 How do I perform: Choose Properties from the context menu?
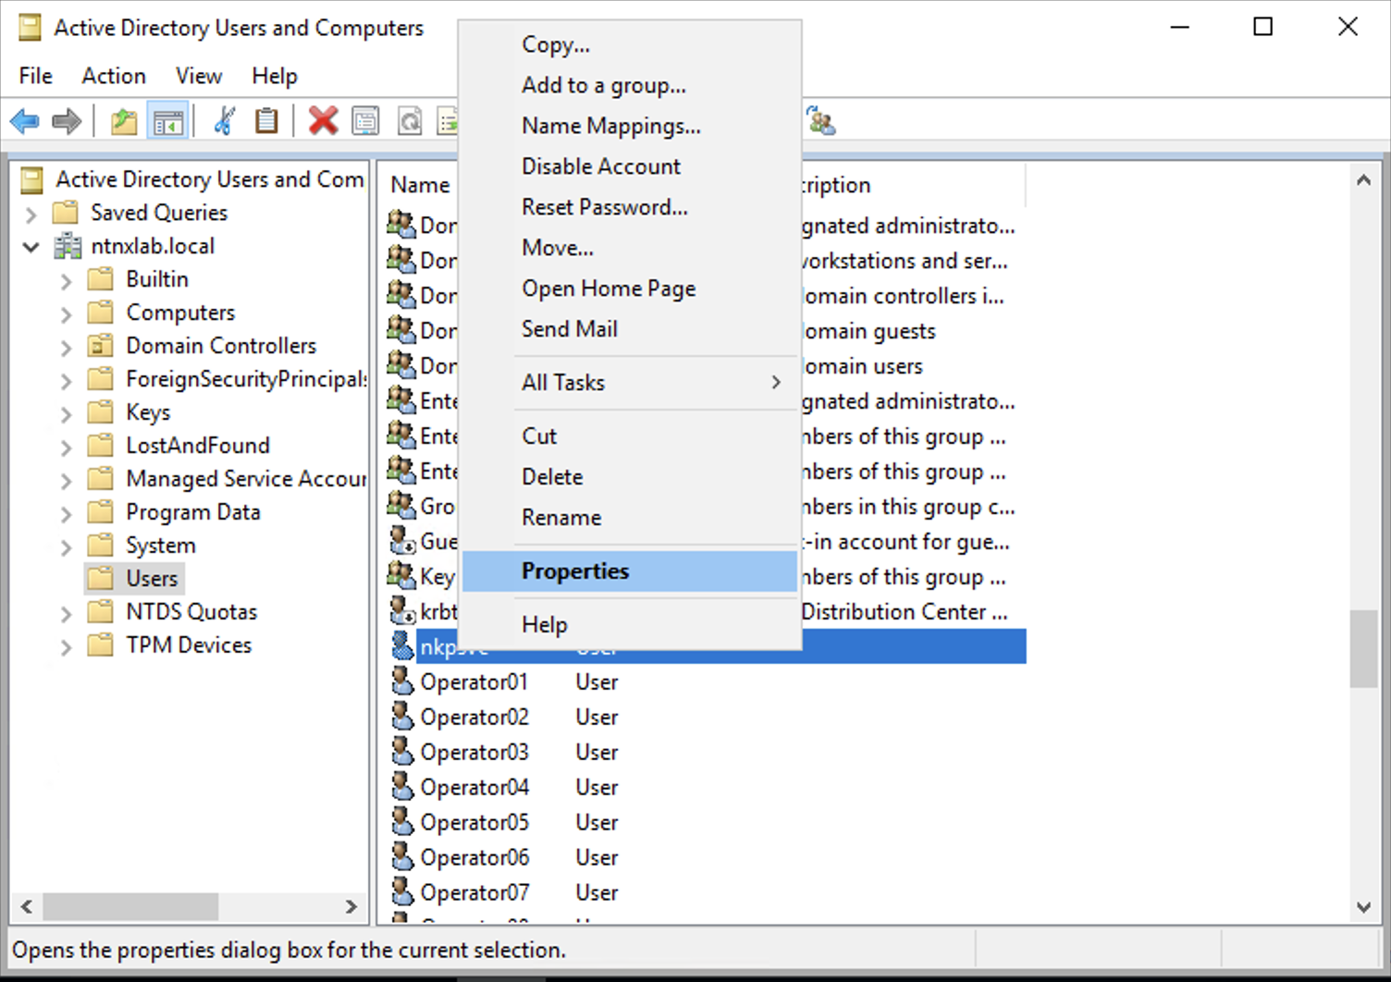click(575, 571)
